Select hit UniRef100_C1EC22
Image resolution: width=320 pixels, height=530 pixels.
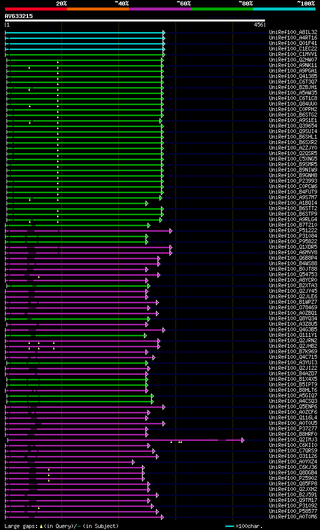293,49
